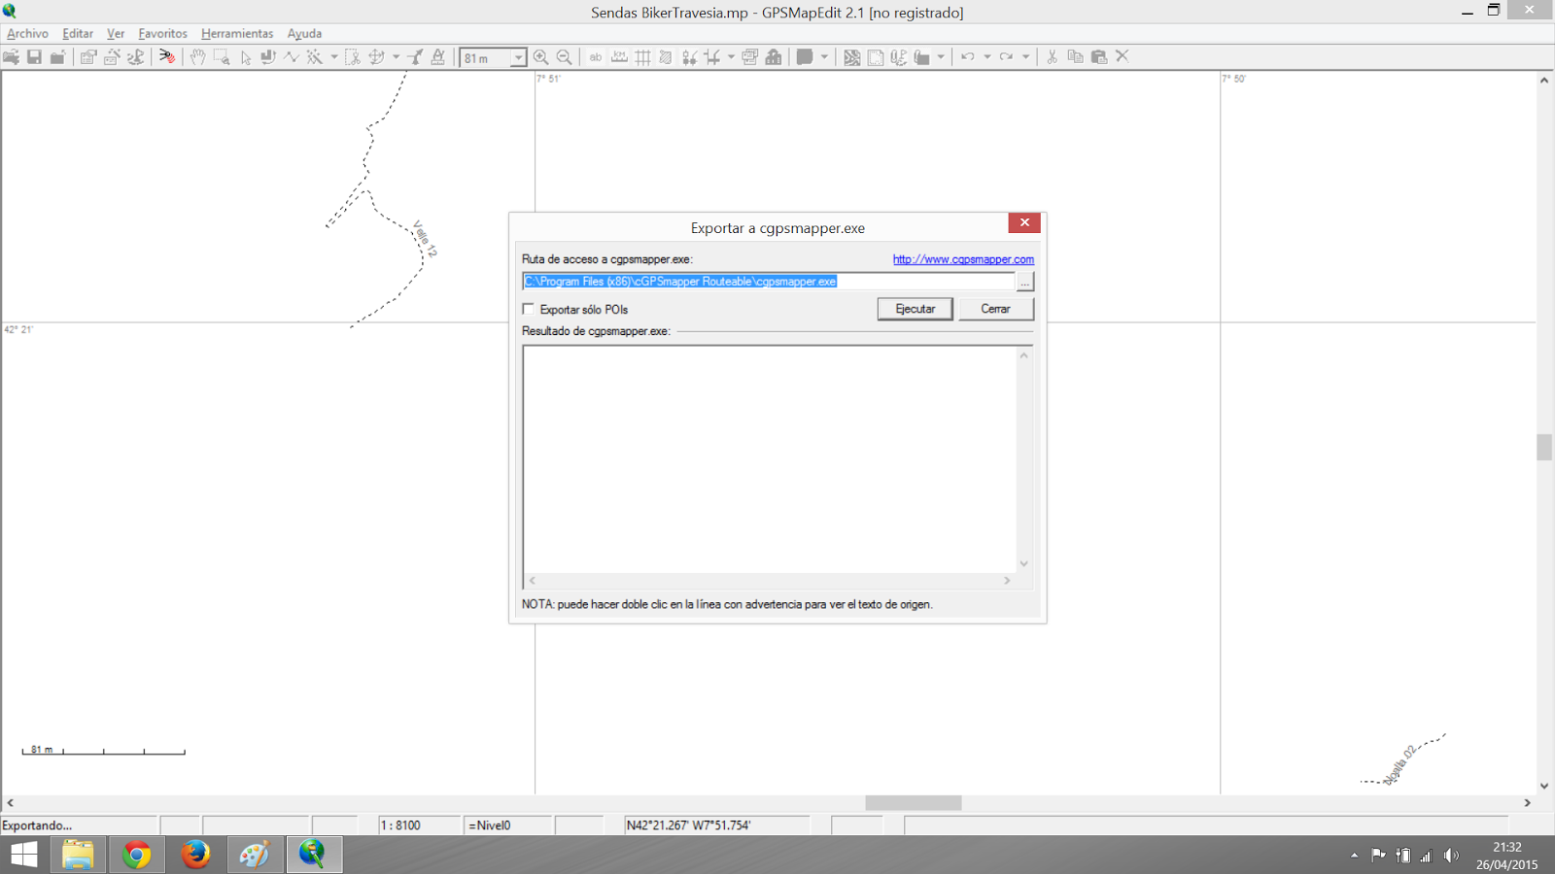1555x874 pixels.
Task: Click the cgpsmapper.exe path input field
Action: (x=768, y=281)
